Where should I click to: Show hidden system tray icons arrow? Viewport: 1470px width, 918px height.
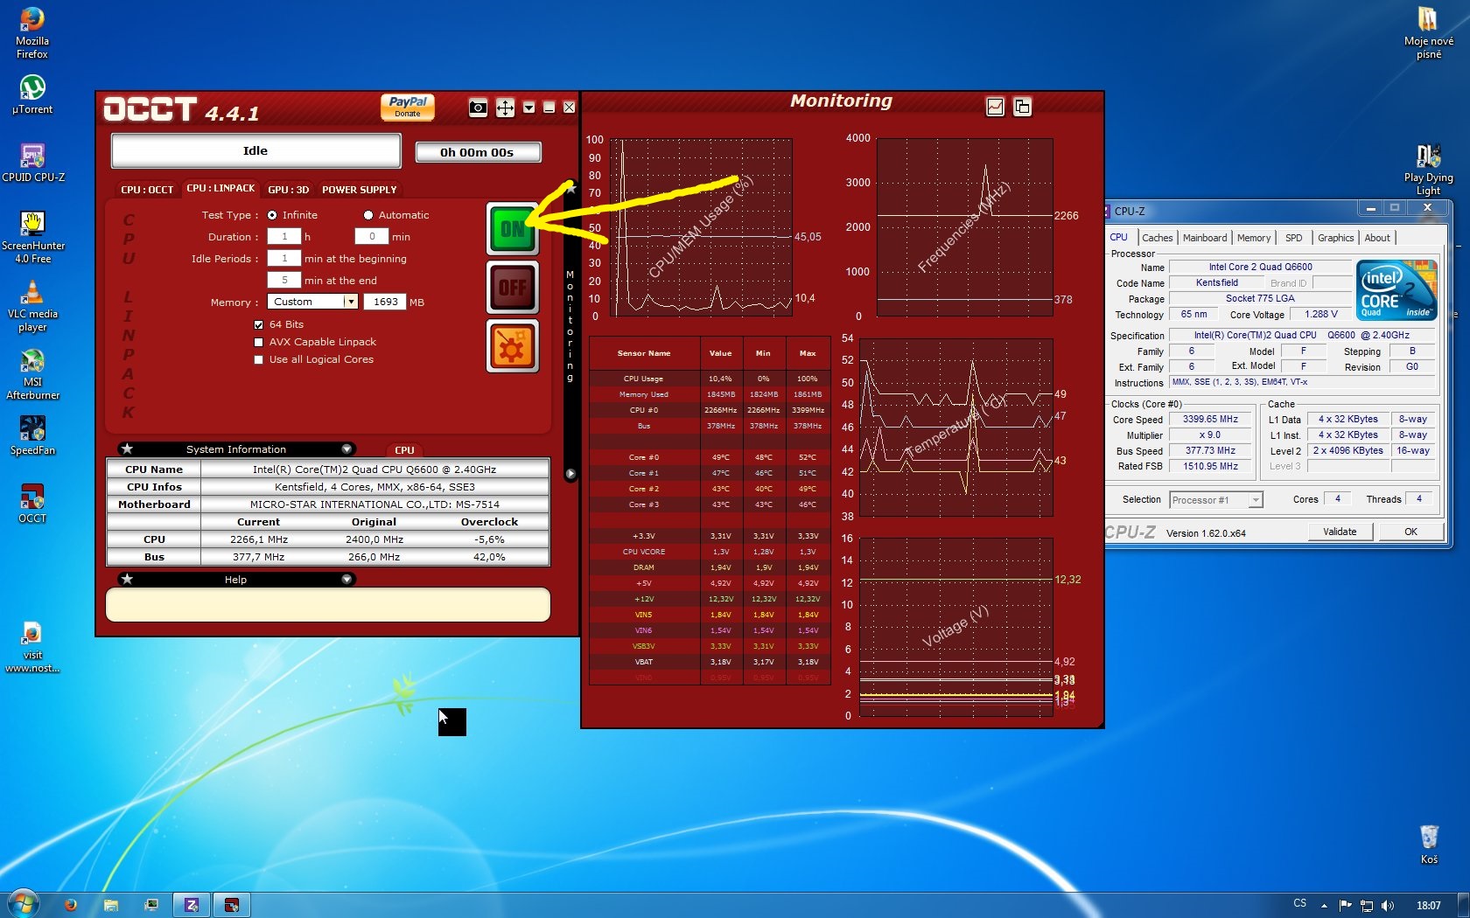[1324, 905]
